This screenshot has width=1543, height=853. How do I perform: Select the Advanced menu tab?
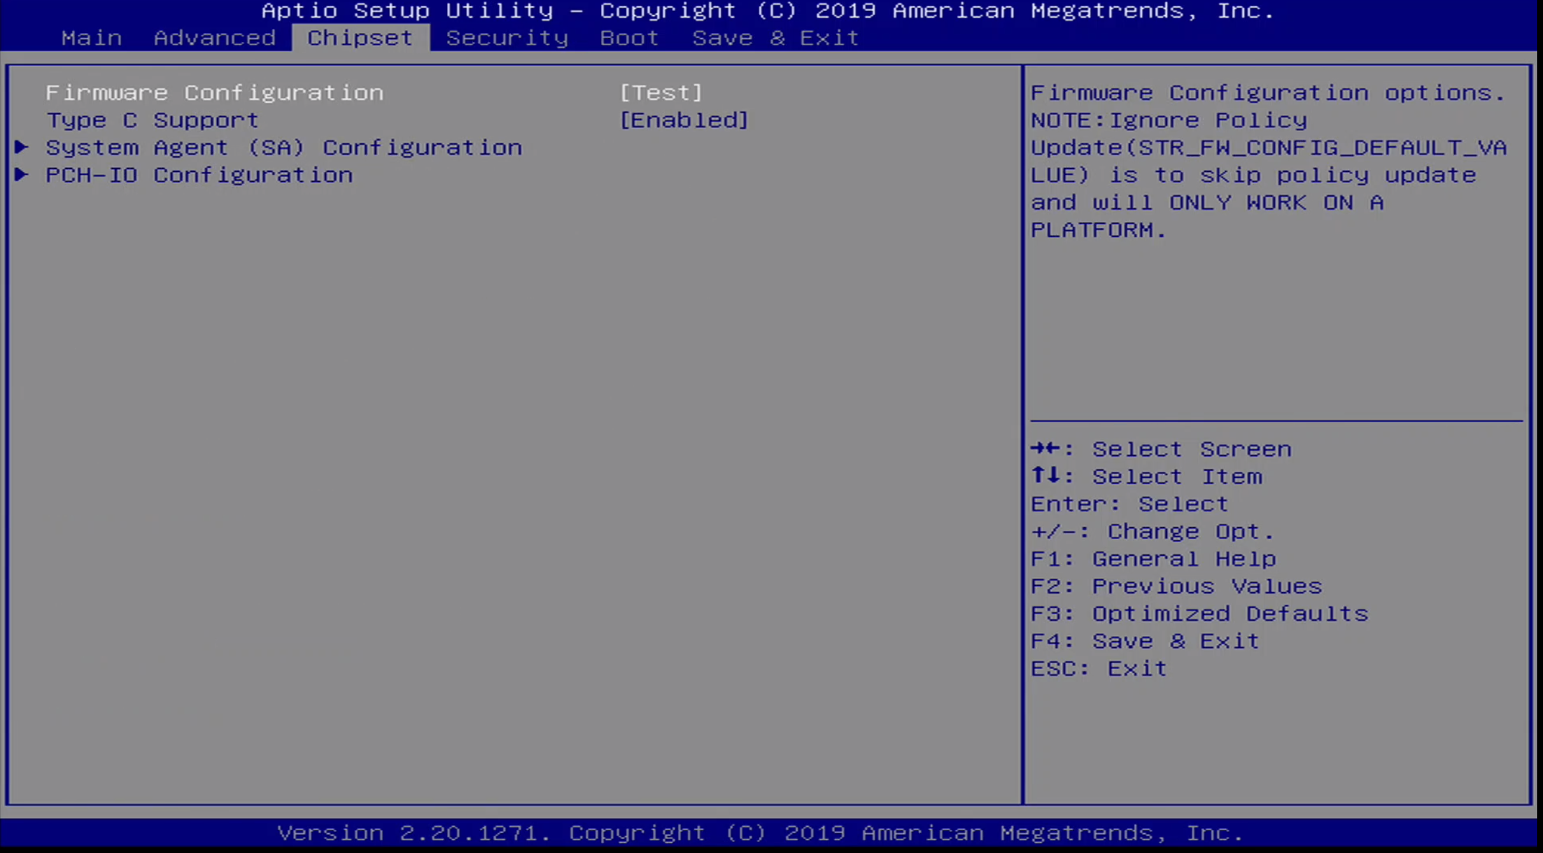coord(215,38)
